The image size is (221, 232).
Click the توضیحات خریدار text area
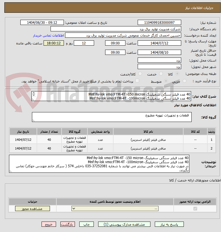[x=99, y=164]
